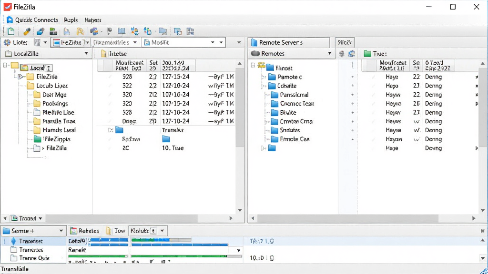This screenshot has width=488, height=274.
Task: Toggle the Pletlite Lise tree checkbox
Action: point(37,112)
